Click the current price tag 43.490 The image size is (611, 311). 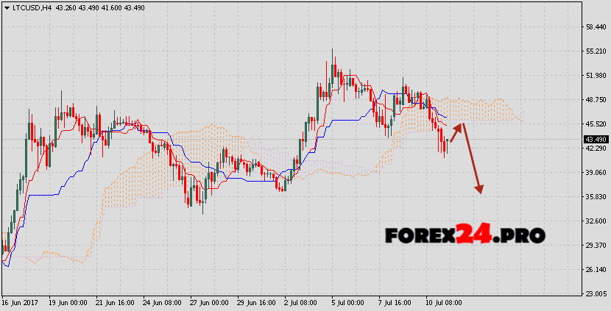(x=595, y=139)
